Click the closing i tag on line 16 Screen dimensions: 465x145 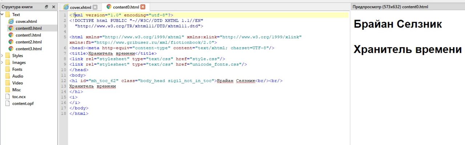coord(75,103)
